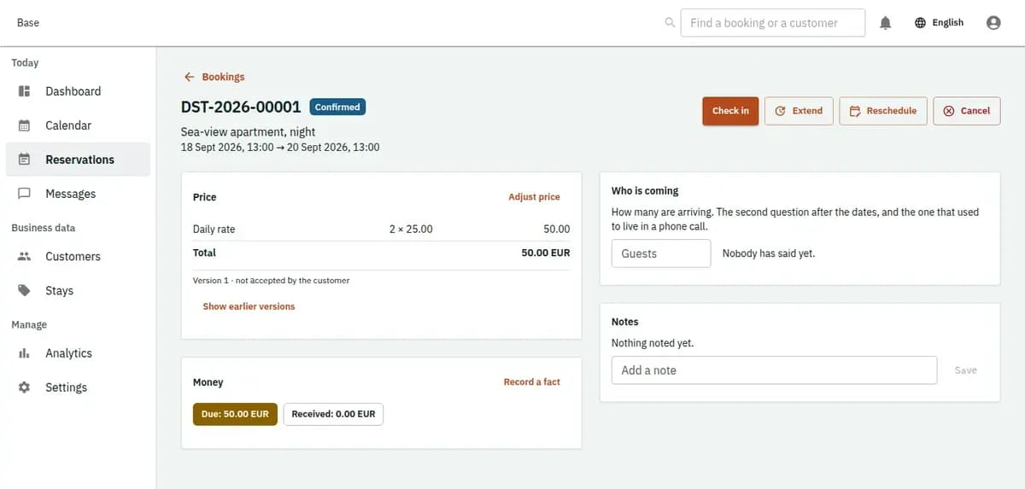The width and height of the screenshot is (1025, 489).
Task: Click booking number DST-2026-00001
Action: click(241, 108)
